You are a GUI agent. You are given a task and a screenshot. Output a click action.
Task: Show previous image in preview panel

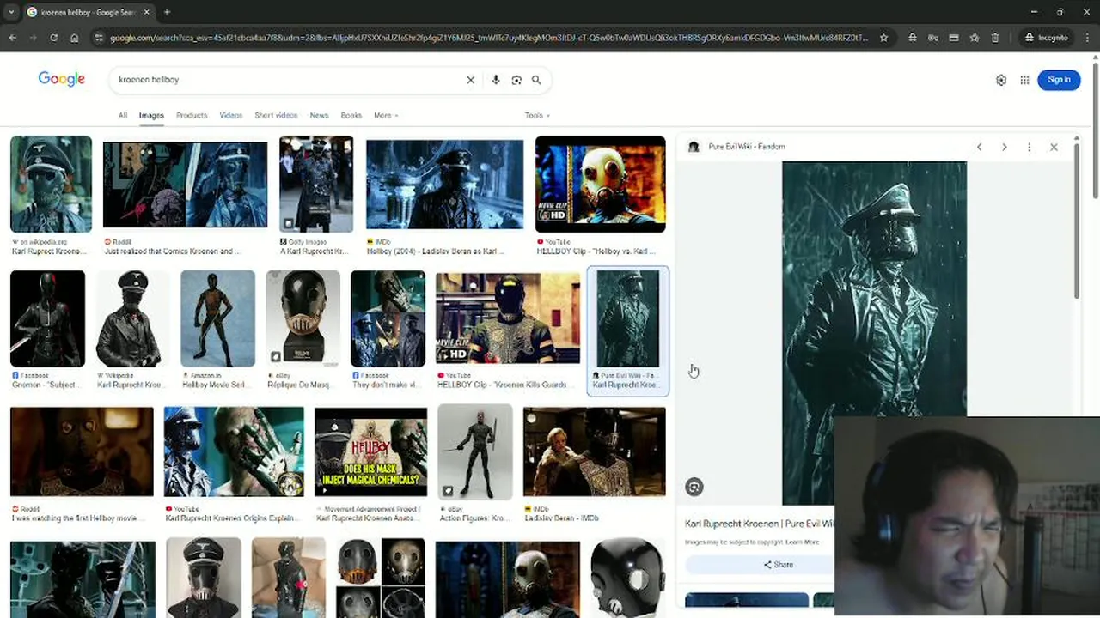[x=979, y=147]
